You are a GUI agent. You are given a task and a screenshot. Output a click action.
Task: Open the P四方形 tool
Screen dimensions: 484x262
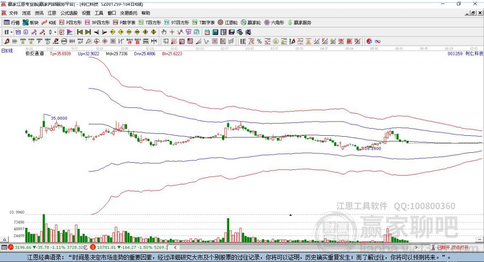click(70, 23)
